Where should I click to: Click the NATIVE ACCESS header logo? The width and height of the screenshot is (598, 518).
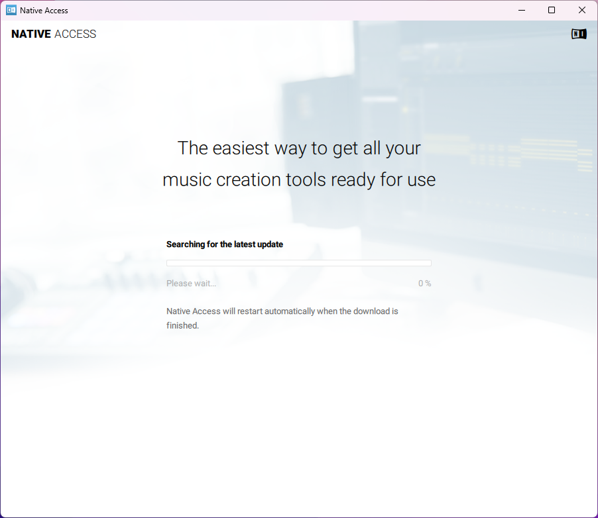[x=54, y=34]
